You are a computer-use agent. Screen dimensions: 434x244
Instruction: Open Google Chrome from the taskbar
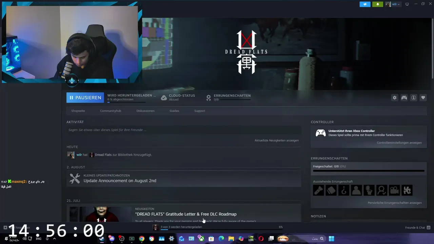click(142, 239)
